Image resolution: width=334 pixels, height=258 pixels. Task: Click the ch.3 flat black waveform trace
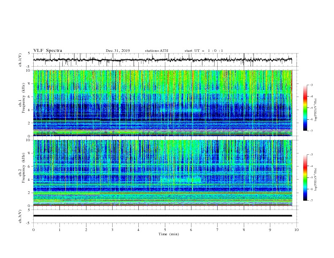[162, 216]
